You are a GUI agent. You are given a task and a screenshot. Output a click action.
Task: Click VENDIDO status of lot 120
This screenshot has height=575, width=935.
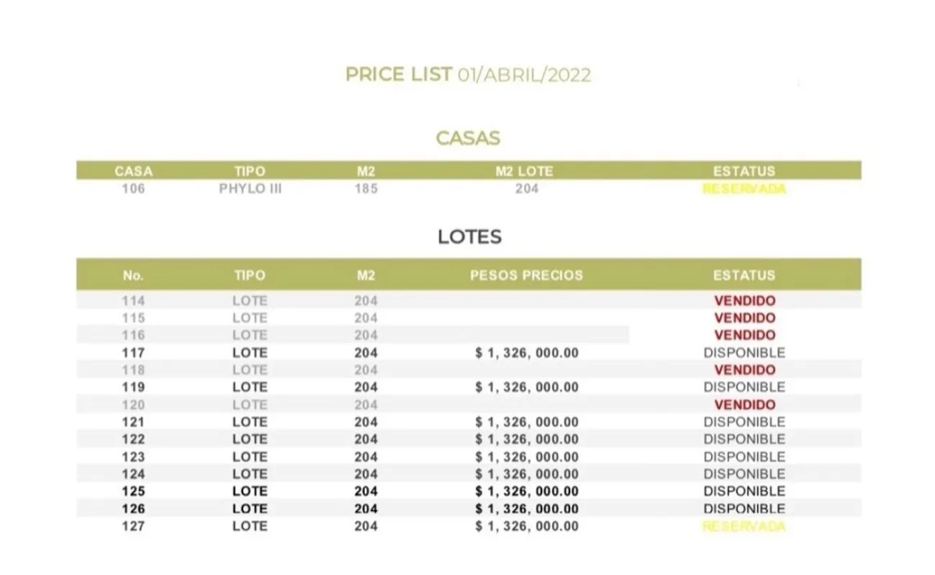click(745, 405)
